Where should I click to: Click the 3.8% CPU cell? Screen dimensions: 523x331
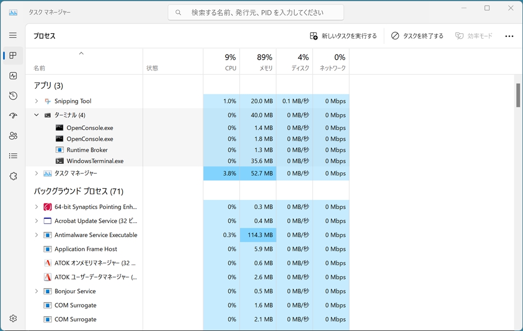pos(221,173)
